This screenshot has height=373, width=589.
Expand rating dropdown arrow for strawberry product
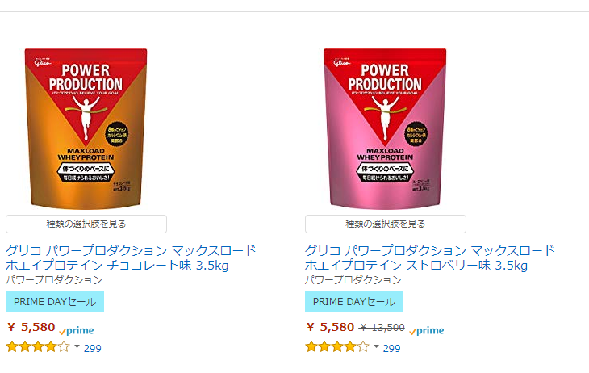(x=376, y=346)
